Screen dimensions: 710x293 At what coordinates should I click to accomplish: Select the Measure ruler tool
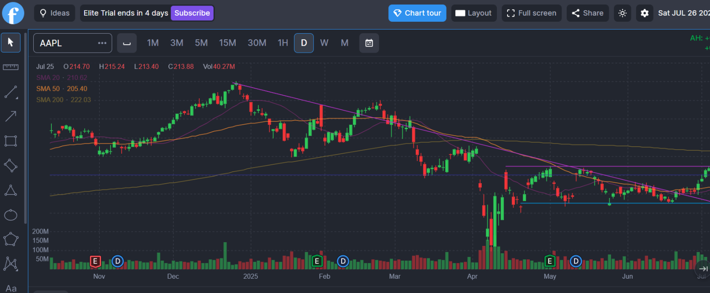10,67
